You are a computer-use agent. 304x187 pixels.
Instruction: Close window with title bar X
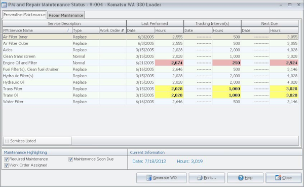point(298,5)
